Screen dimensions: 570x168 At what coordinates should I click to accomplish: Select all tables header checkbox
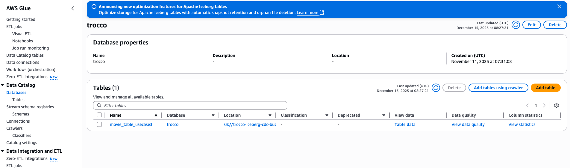tap(99, 115)
